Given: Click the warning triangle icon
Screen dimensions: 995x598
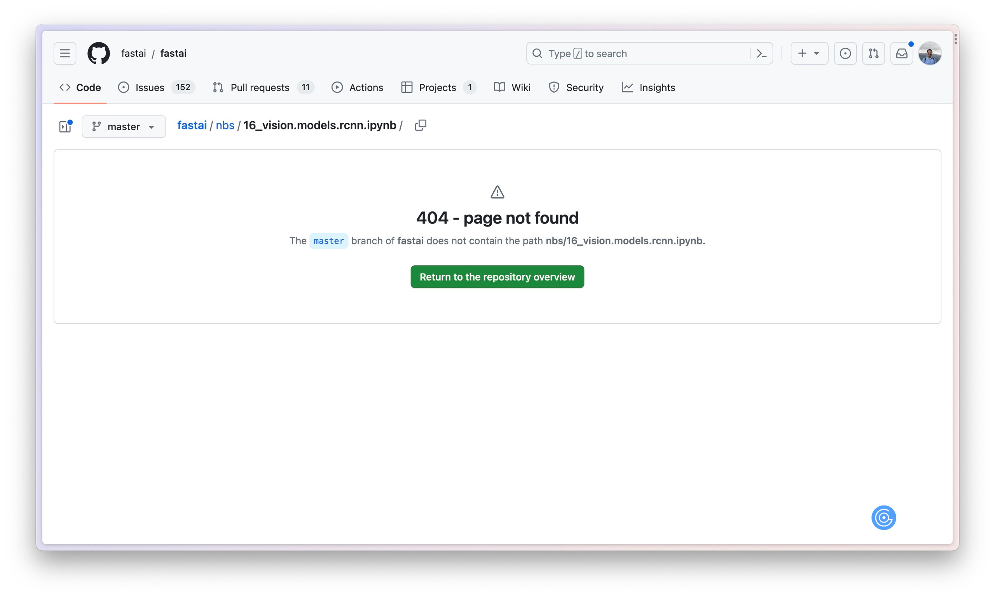Looking at the screenshot, I should click(x=497, y=192).
